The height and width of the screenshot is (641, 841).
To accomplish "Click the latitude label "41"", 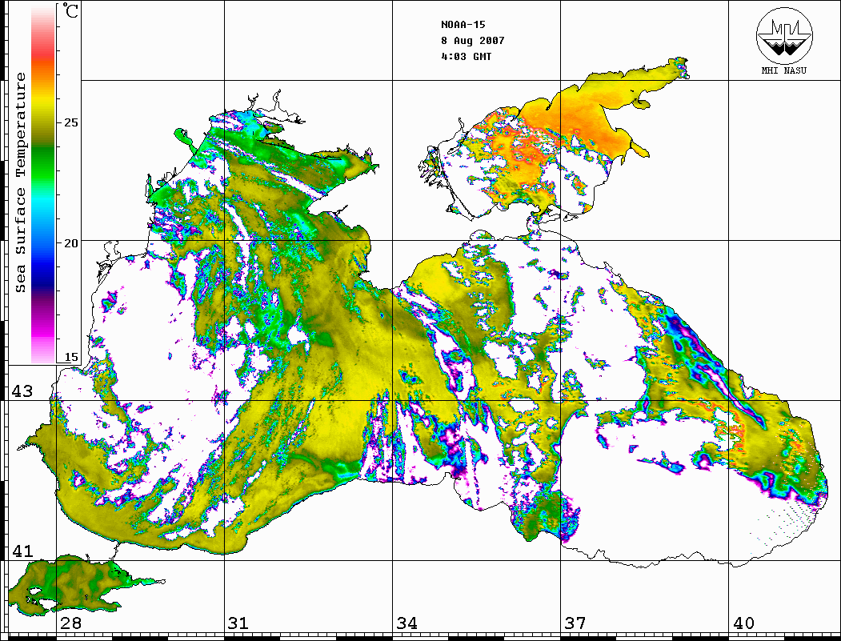I will [22, 551].
